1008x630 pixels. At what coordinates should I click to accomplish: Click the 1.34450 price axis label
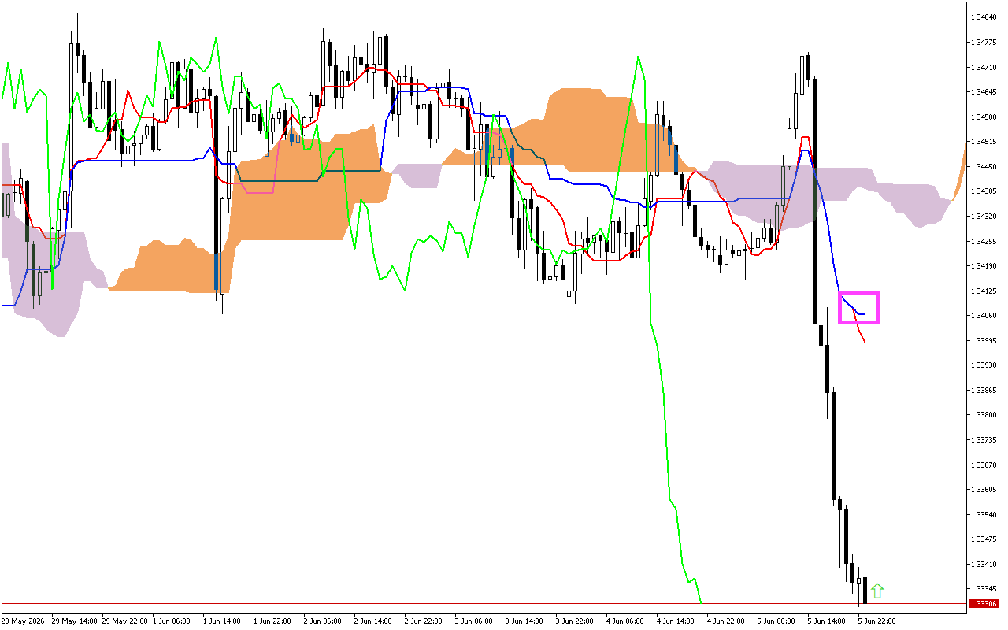[984, 167]
